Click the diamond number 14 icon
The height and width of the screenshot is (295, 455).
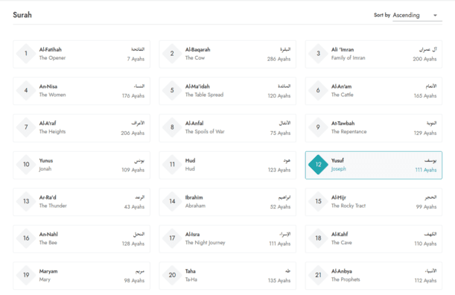172,201
